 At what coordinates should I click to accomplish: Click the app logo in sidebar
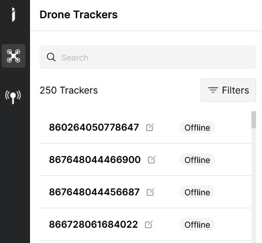coord(13,15)
